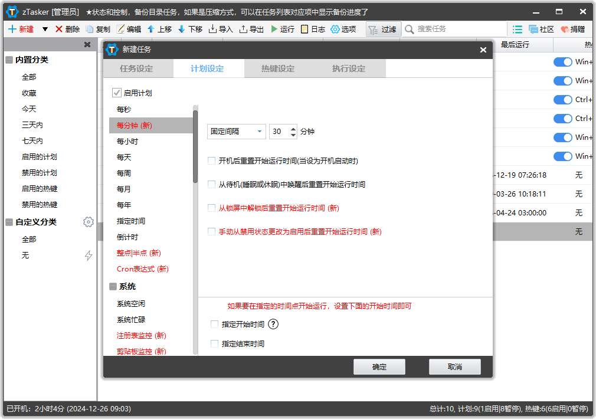Enable 开机后重置开始运行时间 option
Screen dimensions: 596x419
(x=211, y=161)
